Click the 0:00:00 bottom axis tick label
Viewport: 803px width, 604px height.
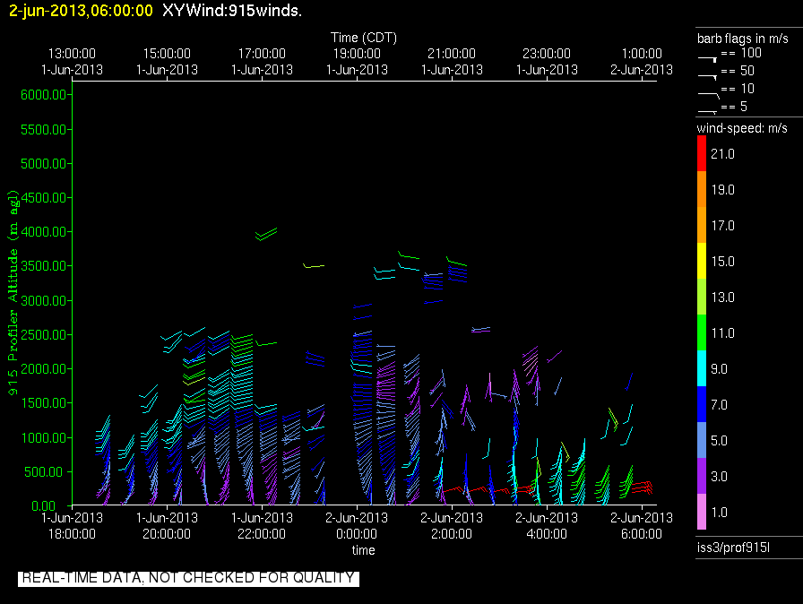pos(357,534)
